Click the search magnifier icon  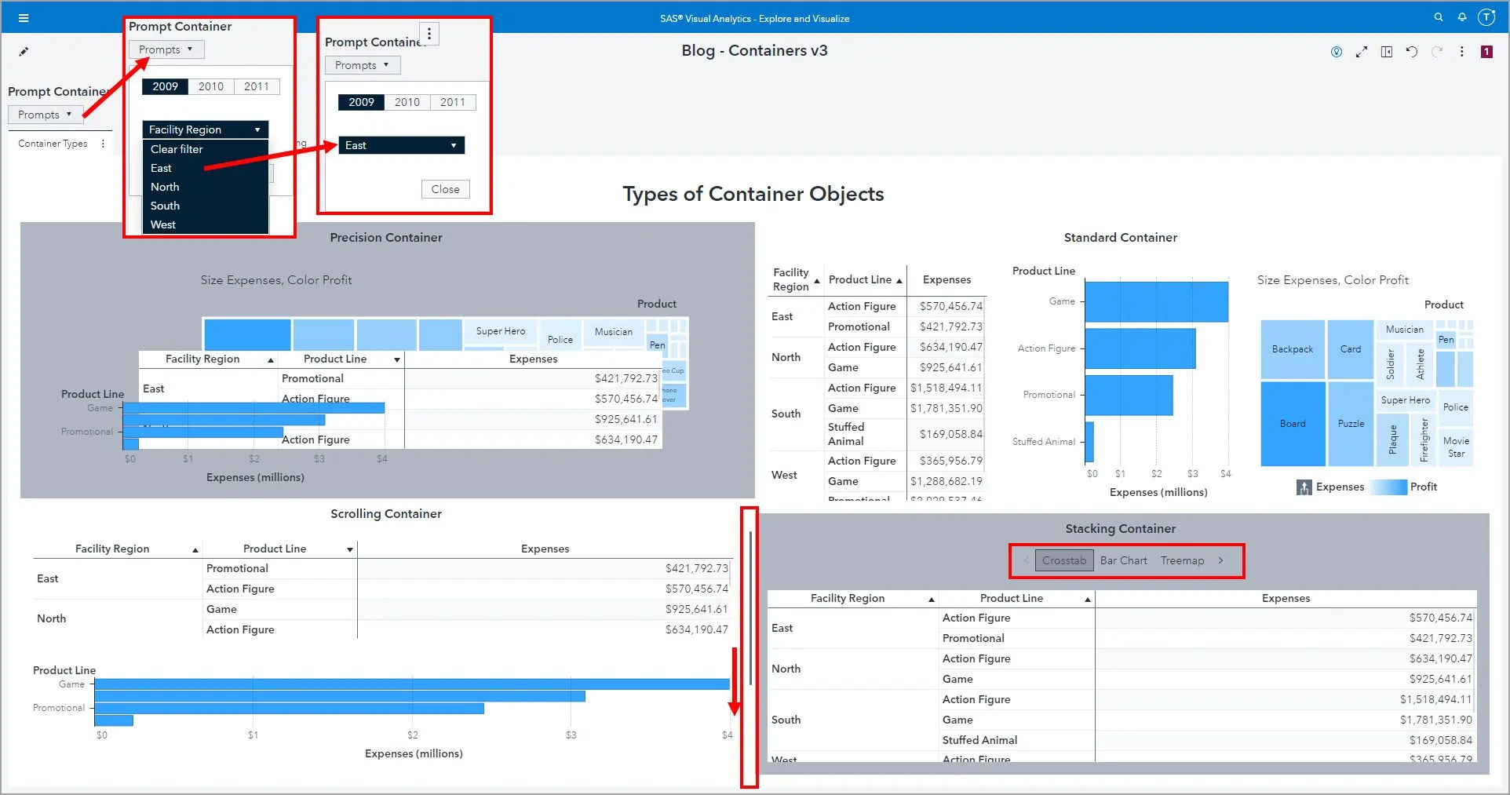pyautogui.click(x=1438, y=17)
